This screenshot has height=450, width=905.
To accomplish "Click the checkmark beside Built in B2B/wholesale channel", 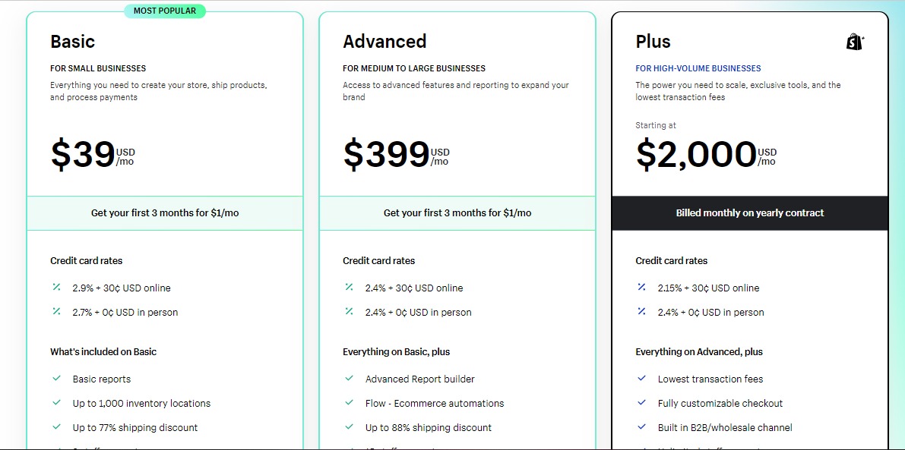I will [642, 427].
